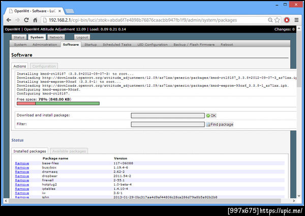Click the browser forward arrow
Viewport: 305px width, 216px height.
pos(17,20)
